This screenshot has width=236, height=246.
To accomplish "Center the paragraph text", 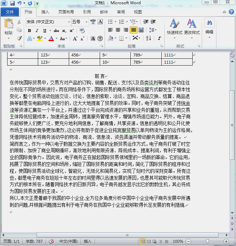I will pos(118,30).
